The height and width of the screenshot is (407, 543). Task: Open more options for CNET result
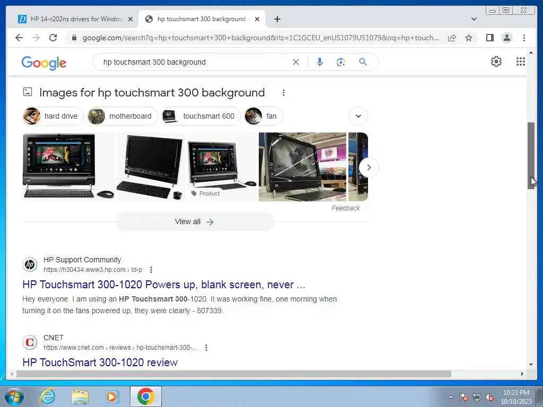tap(206, 348)
